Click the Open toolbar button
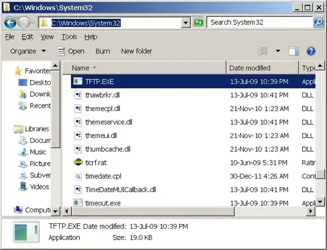The height and width of the screenshot is (250, 327). click(x=71, y=51)
